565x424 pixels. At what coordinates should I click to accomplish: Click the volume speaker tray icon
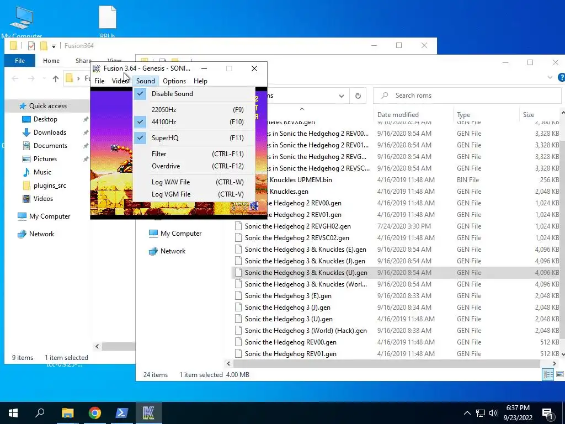point(493,413)
